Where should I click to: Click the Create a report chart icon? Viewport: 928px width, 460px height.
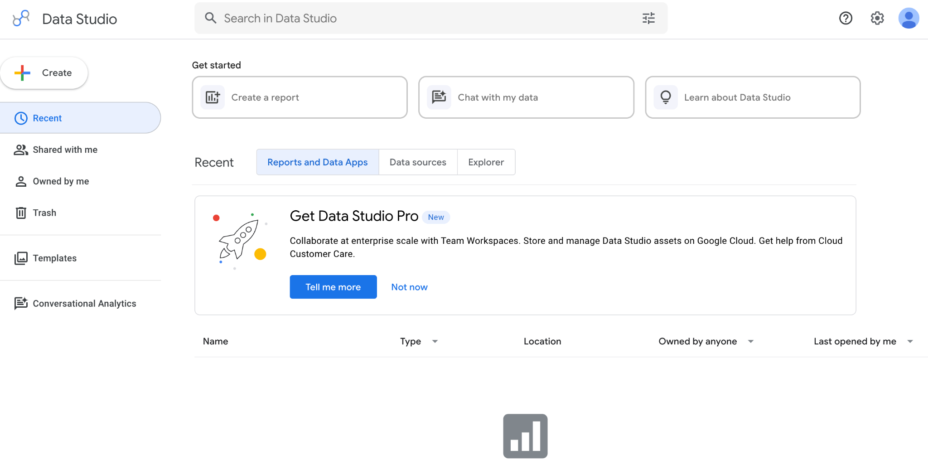tap(213, 97)
